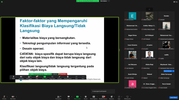Click Stop Share red button in slide
Viewport: 179px width, 100px height.
point(63,74)
